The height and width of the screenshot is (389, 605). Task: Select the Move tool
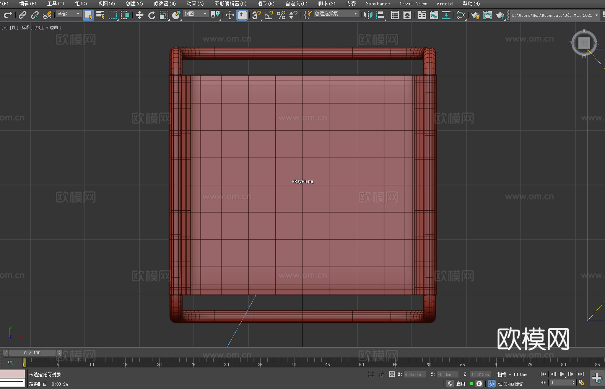(140, 15)
